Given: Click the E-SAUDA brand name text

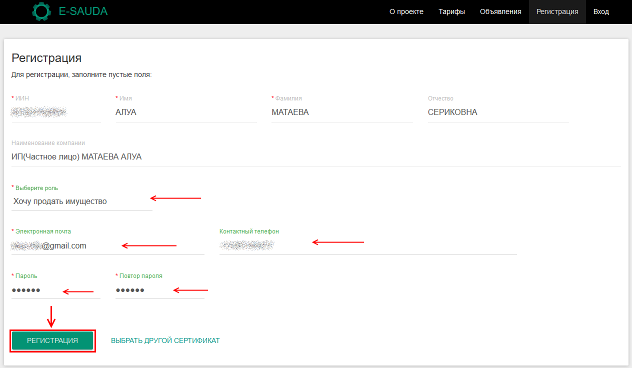Looking at the screenshot, I should pyautogui.click(x=83, y=11).
